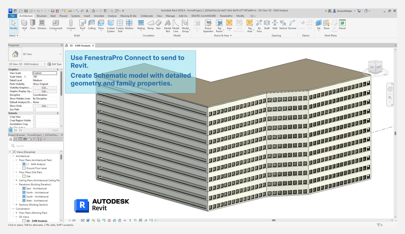This screenshot has height=234, width=405.
Task: Choose the Component tool
Action: (56, 25)
